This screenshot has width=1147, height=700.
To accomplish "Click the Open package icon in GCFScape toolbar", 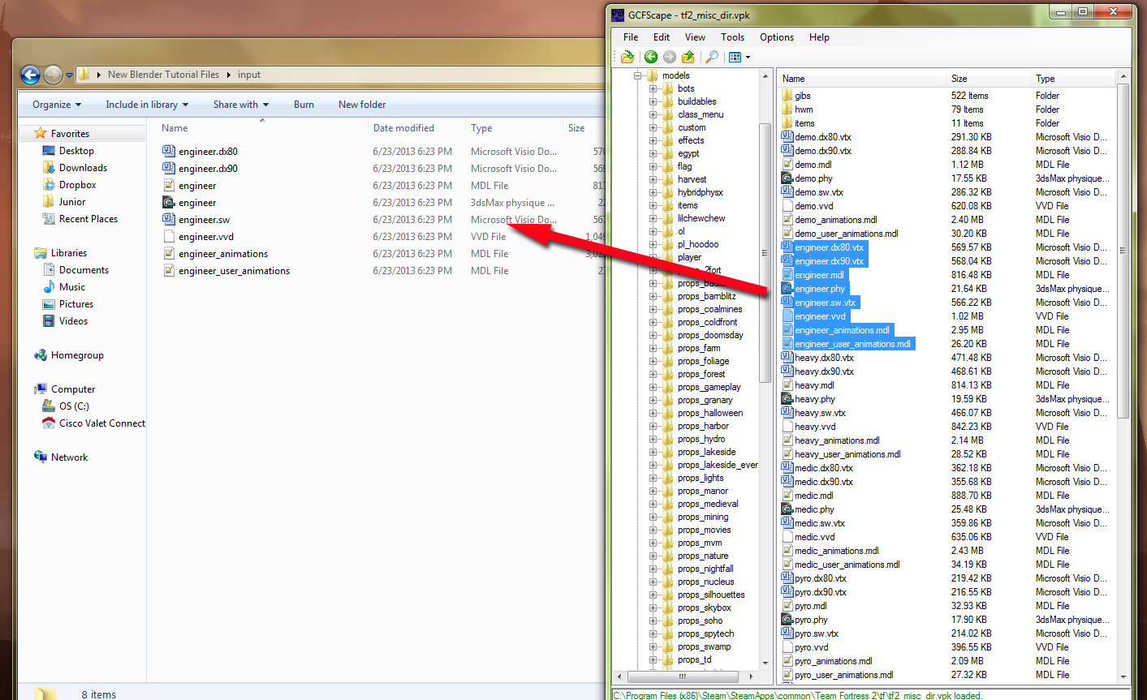I will (627, 57).
